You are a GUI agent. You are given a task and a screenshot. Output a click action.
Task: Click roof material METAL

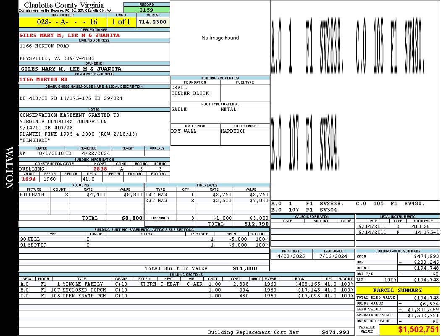[228, 109]
